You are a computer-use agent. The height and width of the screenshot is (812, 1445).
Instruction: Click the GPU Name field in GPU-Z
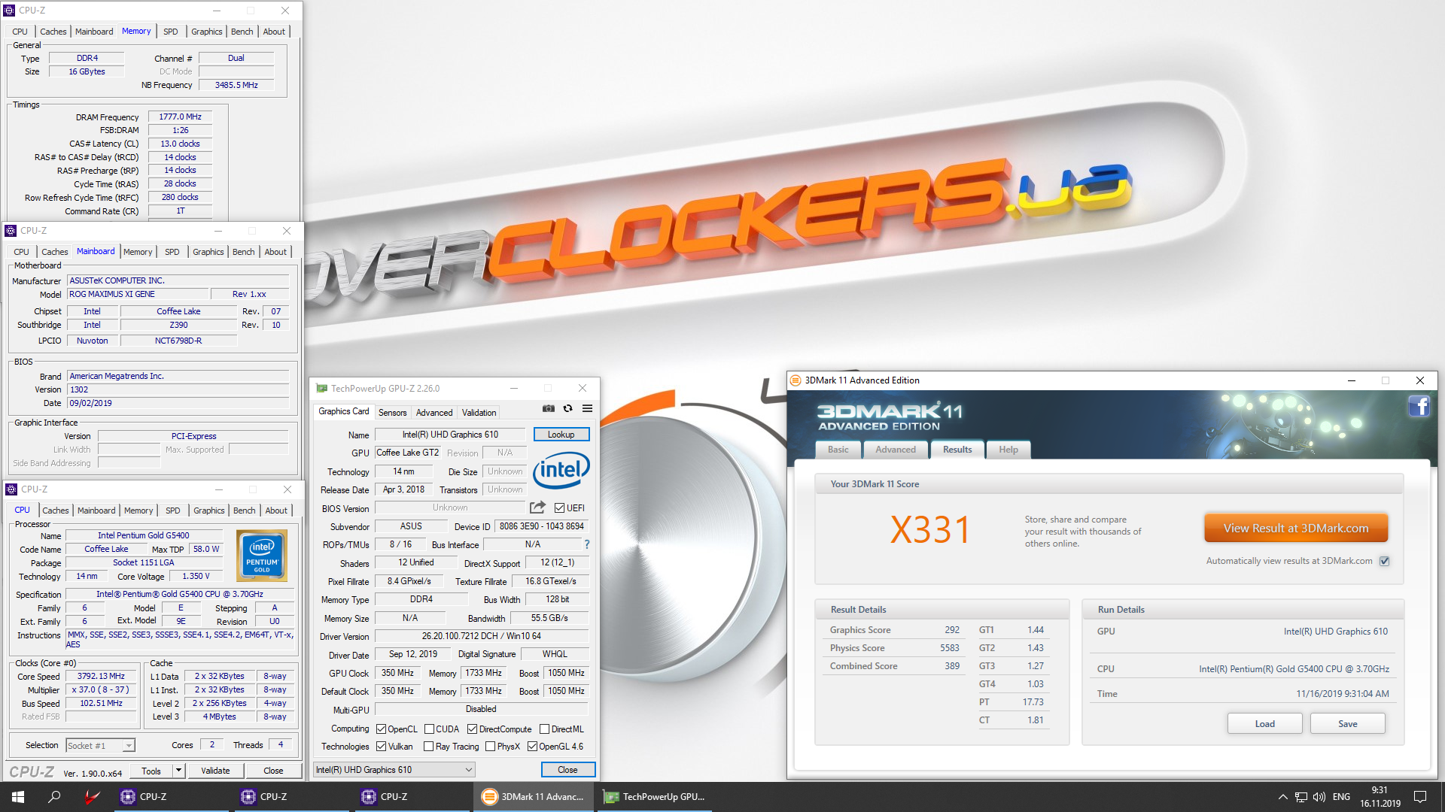coord(450,435)
